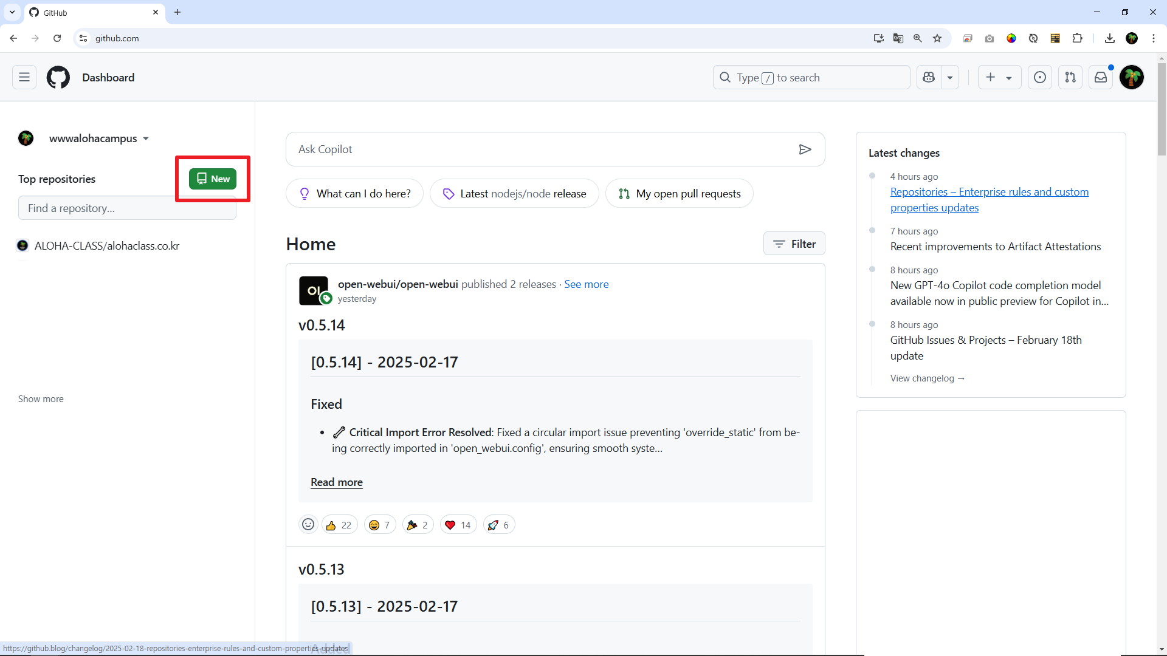This screenshot has width=1167, height=656.
Task: Toggle rocket reaction with 6
Action: (499, 525)
